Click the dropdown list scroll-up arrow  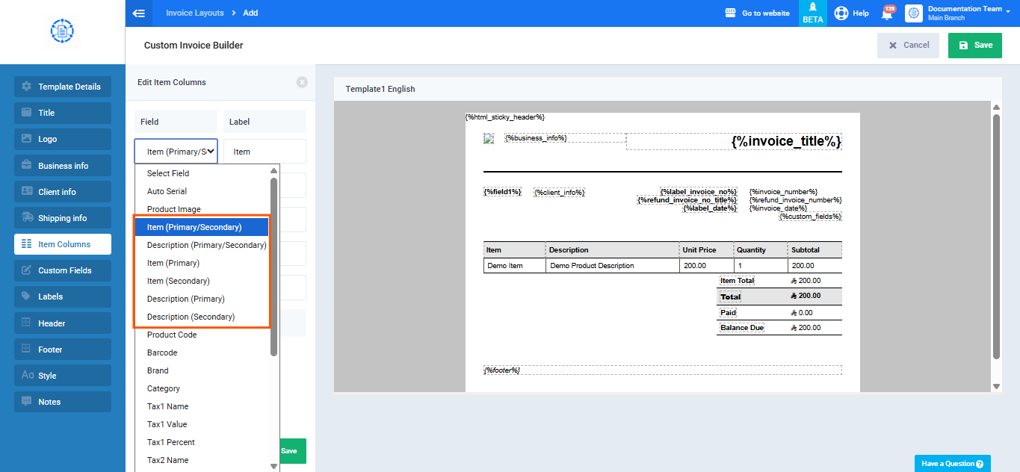pyautogui.click(x=273, y=171)
